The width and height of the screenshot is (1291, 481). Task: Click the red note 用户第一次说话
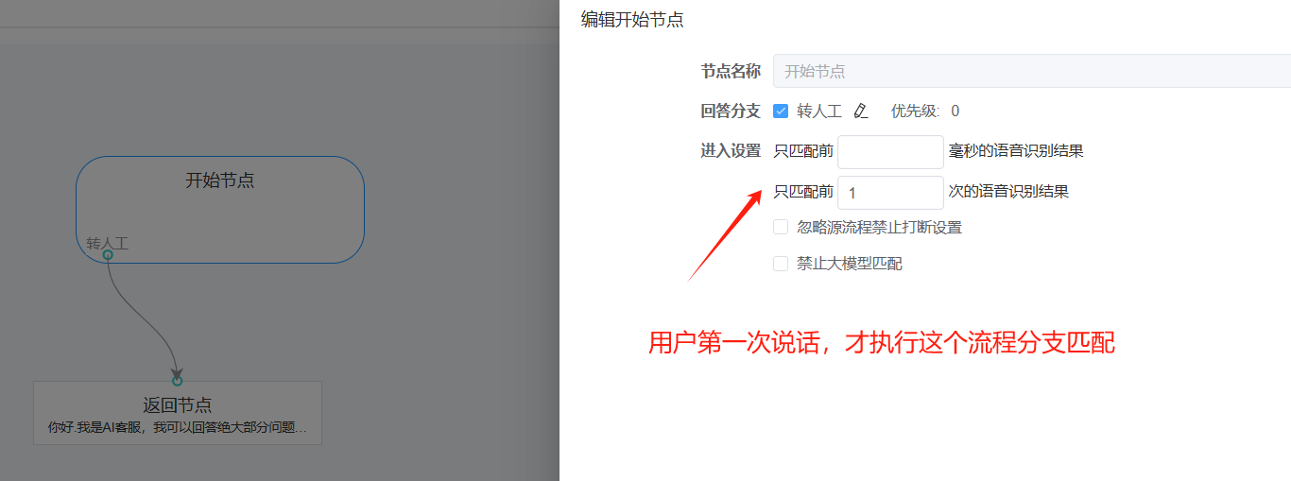[x=881, y=343]
